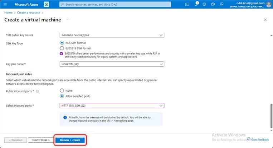
Task: Click the feedback icon in header
Action: click(221, 4)
